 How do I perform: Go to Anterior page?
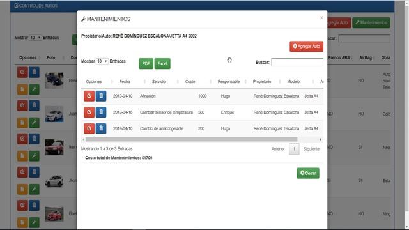pyautogui.click(x=278, y=149)
